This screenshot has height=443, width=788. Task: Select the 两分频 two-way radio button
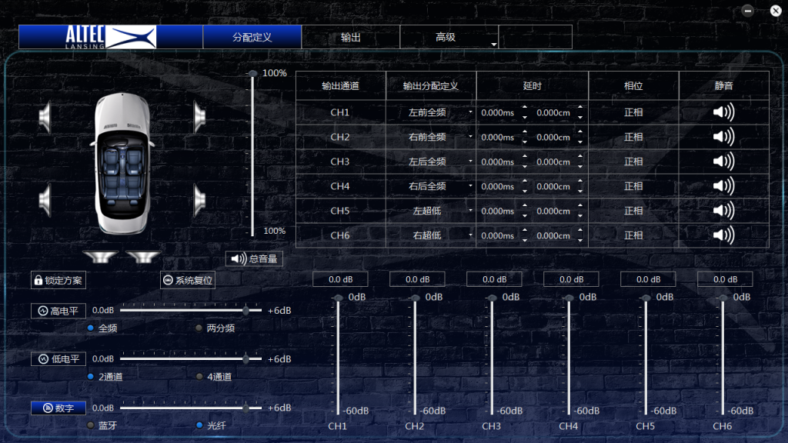[x=199, y=328]
